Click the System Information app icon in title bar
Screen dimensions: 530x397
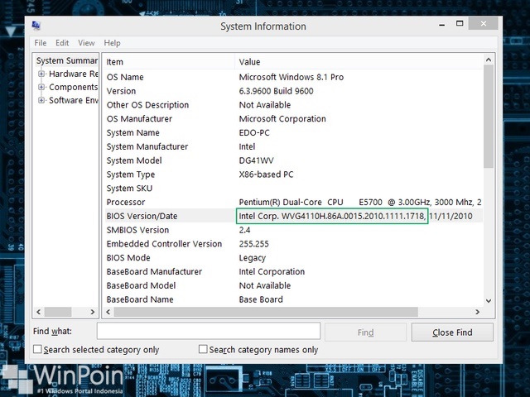pos(36,26)
